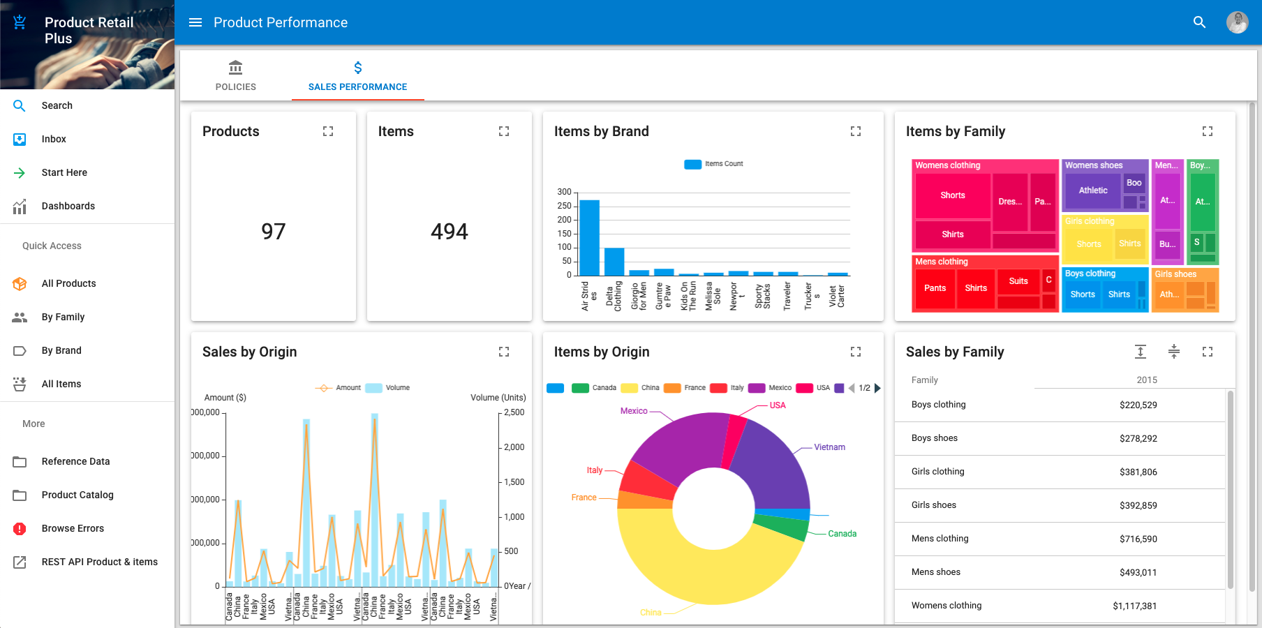1262x628 pixels.
Task: Expand the Items by Family treemap fullscreen
Action: point(1208,131)
